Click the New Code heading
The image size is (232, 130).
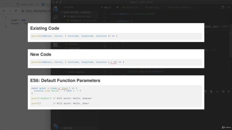41,55
